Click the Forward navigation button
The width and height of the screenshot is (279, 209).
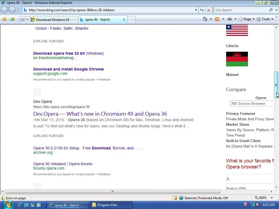12,10
